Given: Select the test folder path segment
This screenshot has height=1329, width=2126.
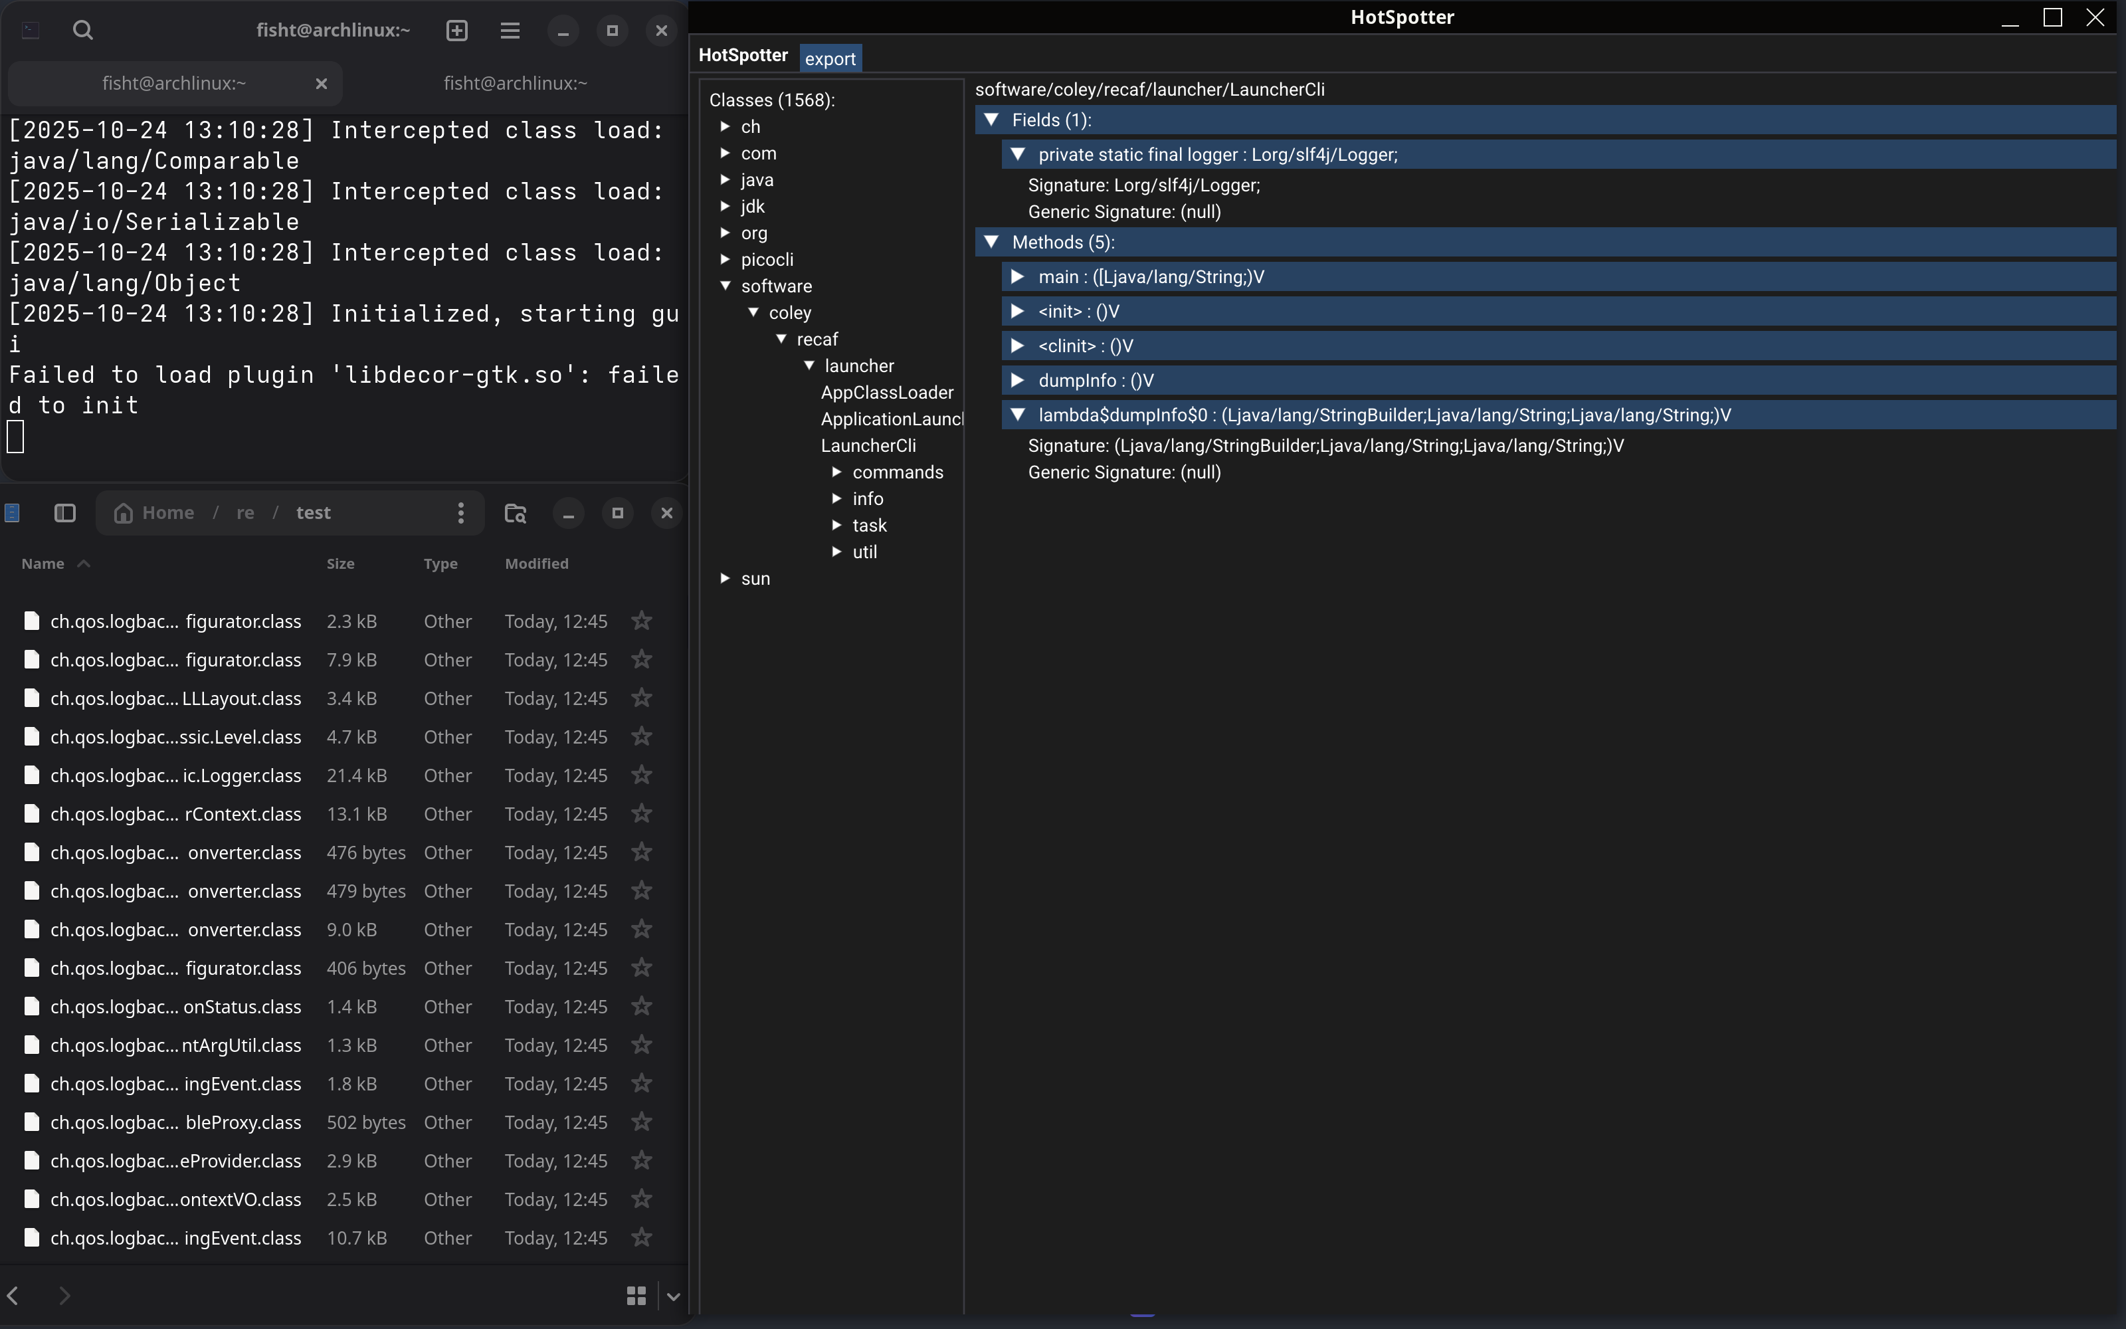Looking at the screenshot, I should coord(313,513).
